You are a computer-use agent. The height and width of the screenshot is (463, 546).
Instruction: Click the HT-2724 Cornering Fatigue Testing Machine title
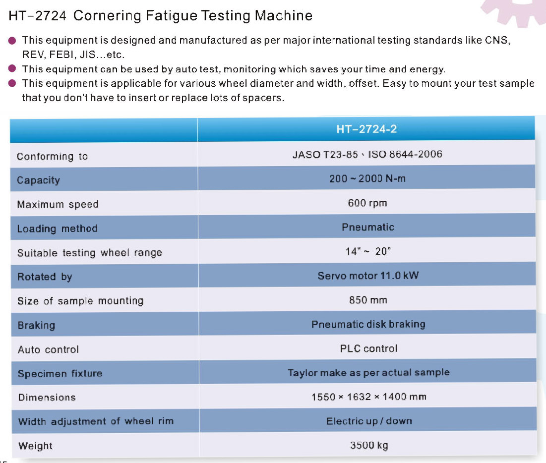161,16
